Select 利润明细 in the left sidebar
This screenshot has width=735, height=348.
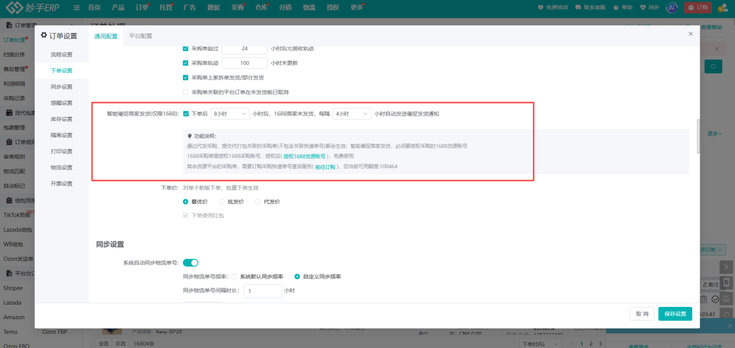pyautogui.click(x=14, y=84)
